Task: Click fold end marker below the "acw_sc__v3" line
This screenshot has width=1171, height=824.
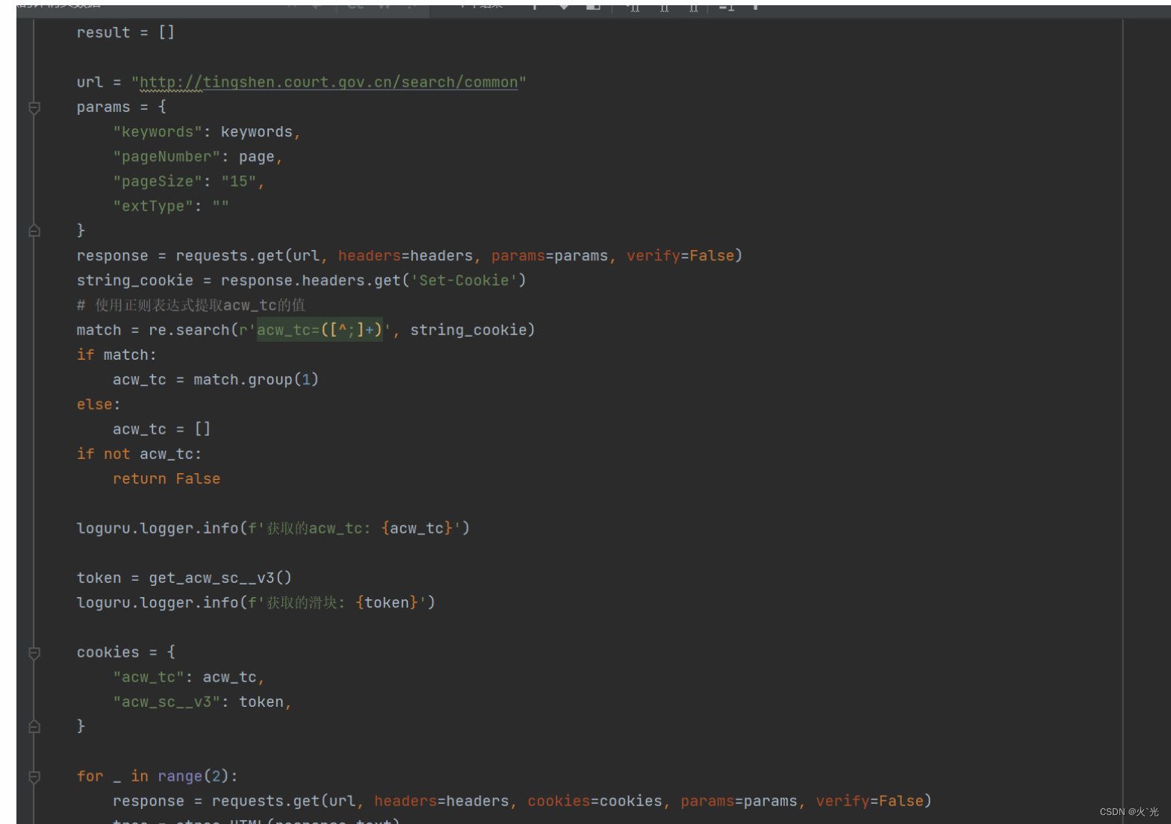Action: [34, 726]
